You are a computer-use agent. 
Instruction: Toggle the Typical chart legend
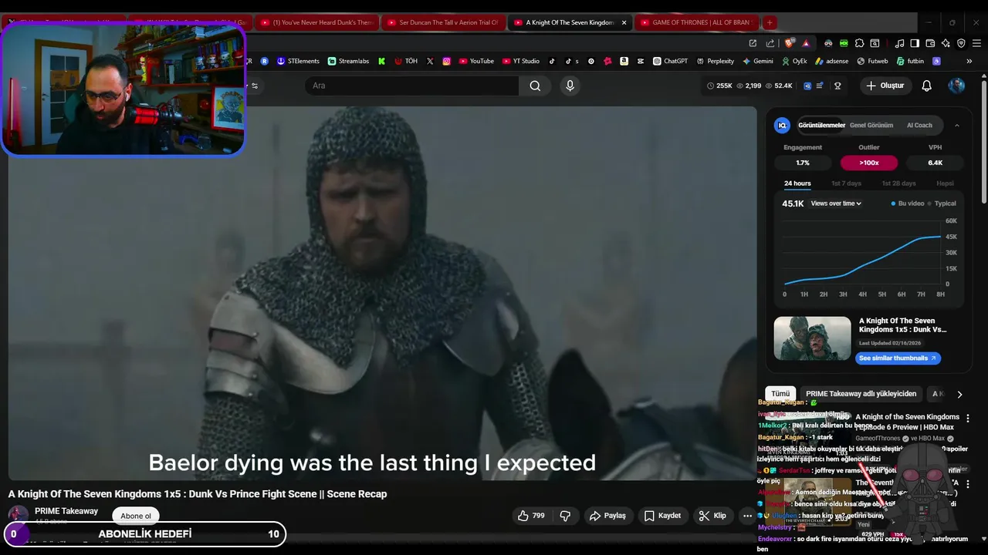(942, 203)
